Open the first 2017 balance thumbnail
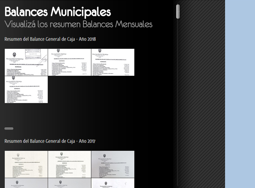The image size is (255, 188). click(26, 164)
